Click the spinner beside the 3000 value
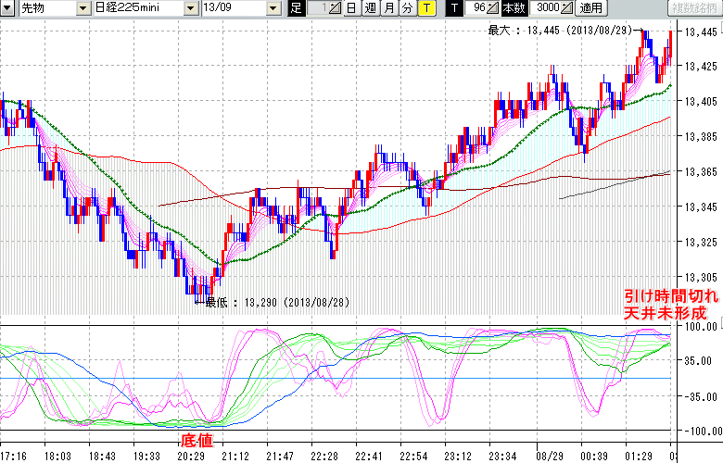723x463 pixels. (x=566, y=8)
